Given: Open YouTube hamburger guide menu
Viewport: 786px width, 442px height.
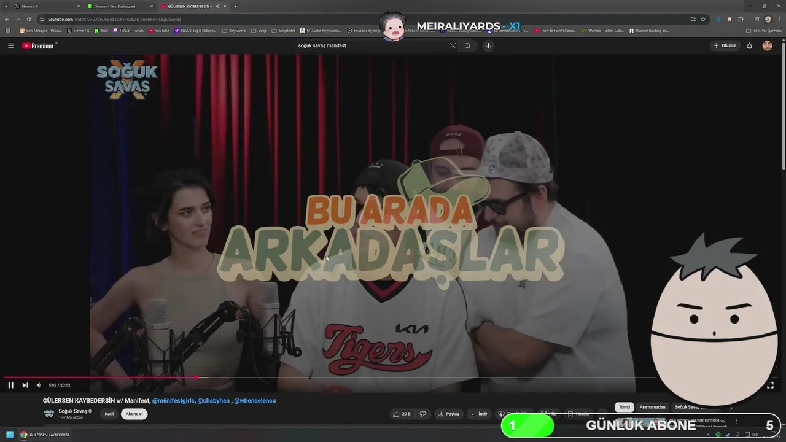Looking at the screenshot, I should pyautogui.click(x=10, y=45).
